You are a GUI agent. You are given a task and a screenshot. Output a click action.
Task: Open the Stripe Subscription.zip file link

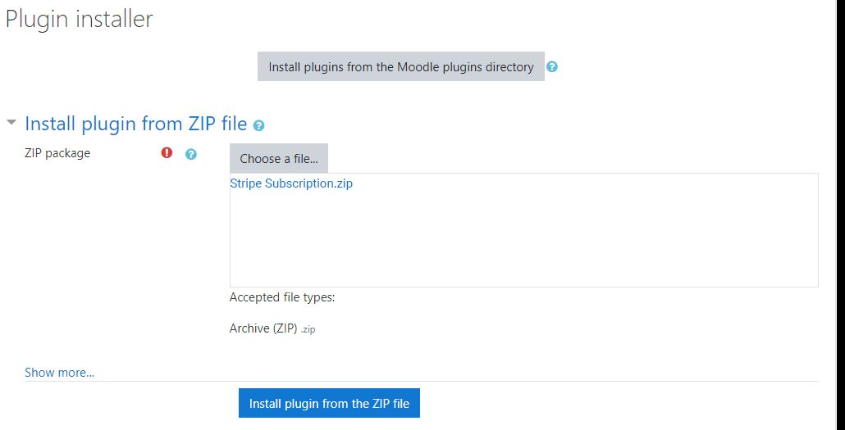coord(291,183)
